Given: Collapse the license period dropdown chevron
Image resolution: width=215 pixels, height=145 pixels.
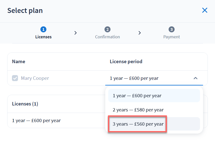Looking at the screenshot, I should pyautogui.click(x=196, y=78).
